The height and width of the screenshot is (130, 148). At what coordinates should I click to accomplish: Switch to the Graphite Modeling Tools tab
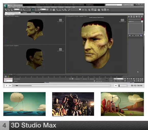(13, 12)
